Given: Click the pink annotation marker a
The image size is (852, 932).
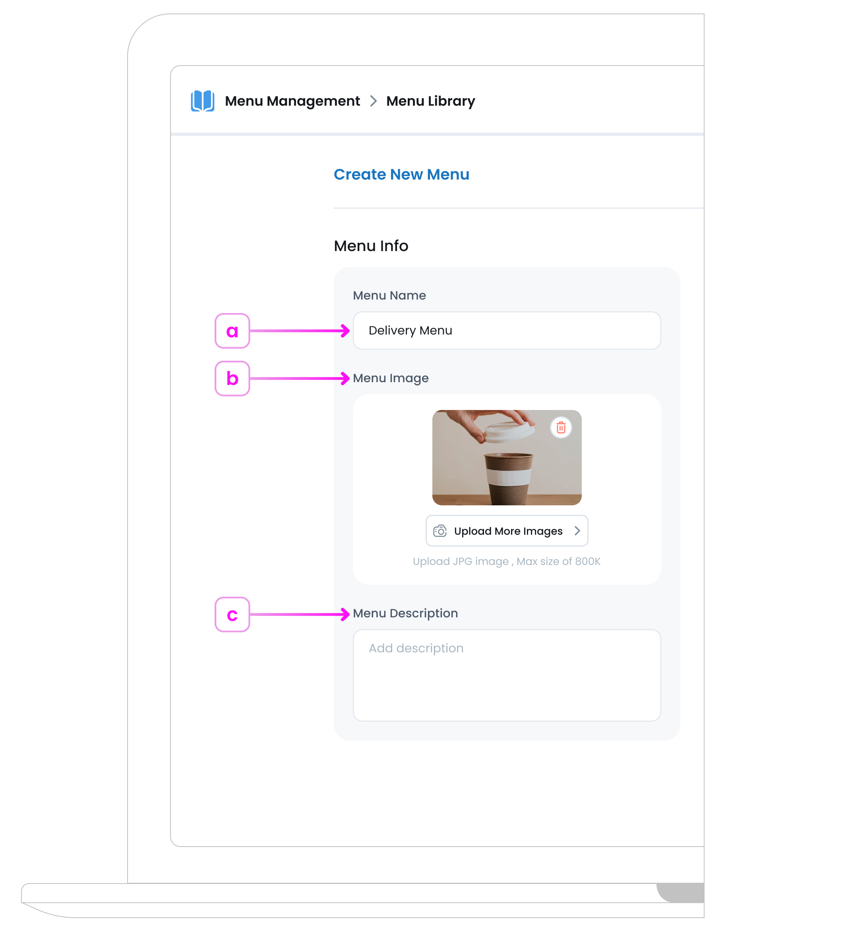Looking at the screenshot, I should pyautogui.click(x=232, y=331).
